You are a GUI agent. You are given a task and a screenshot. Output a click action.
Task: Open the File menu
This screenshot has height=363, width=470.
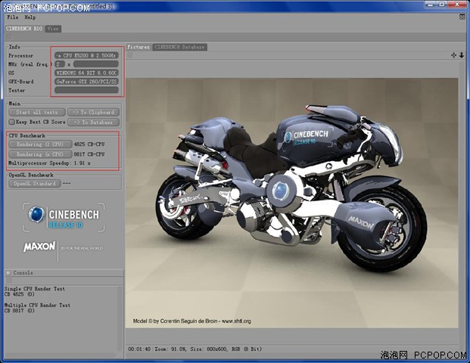(x=13, y=17)
